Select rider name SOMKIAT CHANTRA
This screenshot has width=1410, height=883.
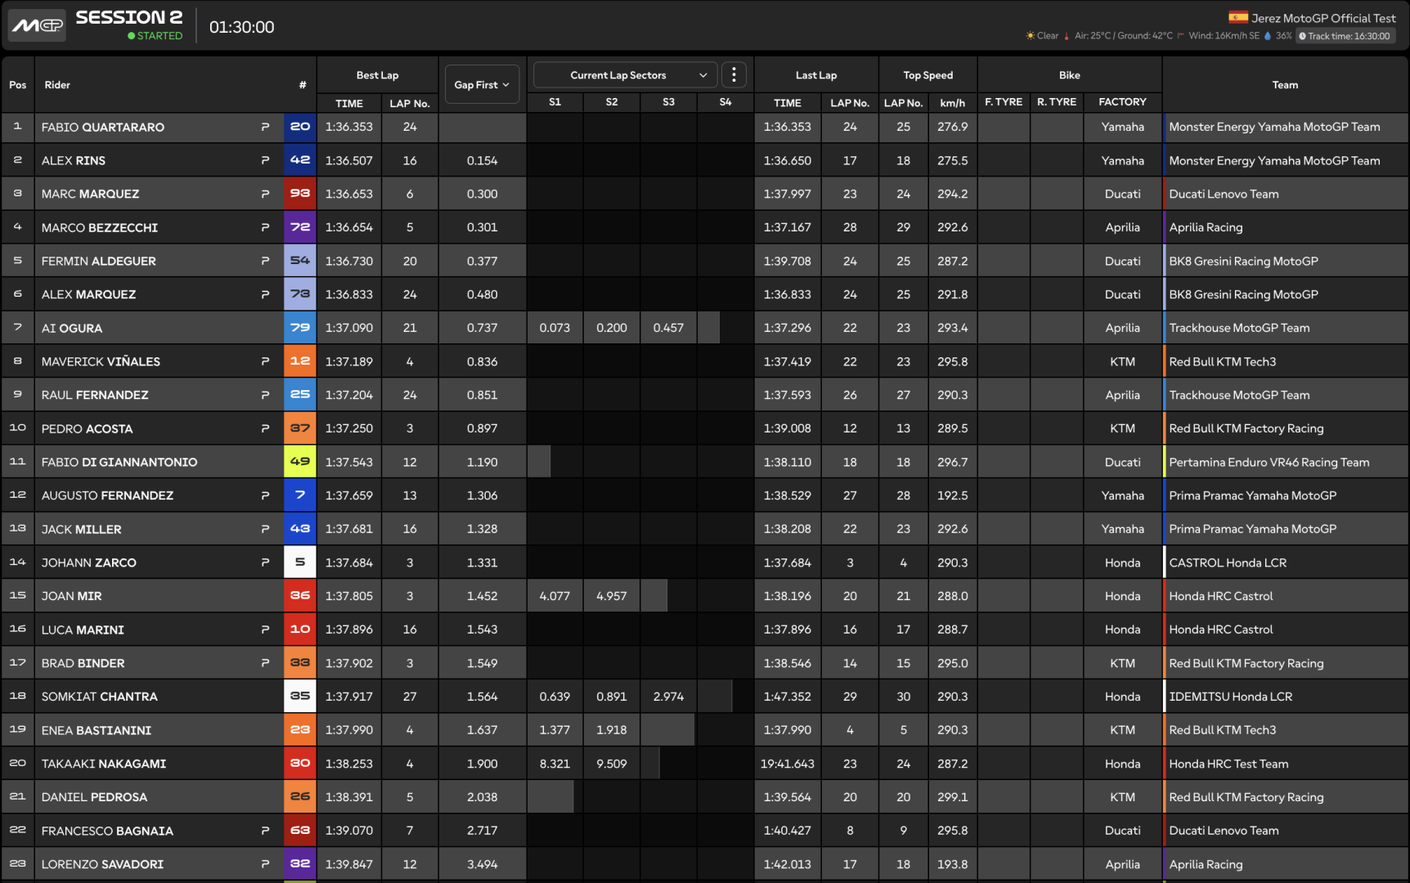(100, 697)
